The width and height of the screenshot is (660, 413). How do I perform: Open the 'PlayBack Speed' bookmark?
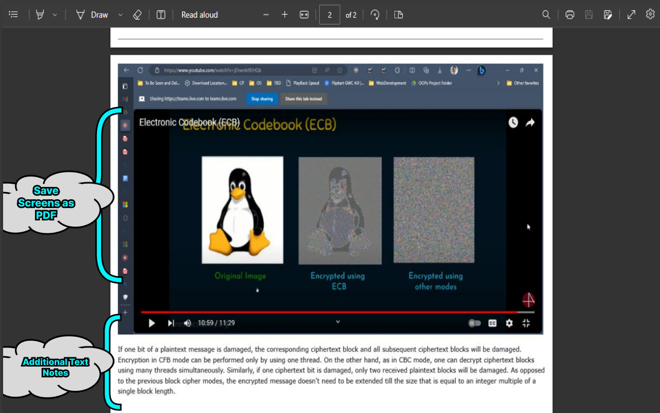pyautogui.click(x=303, y=83)
